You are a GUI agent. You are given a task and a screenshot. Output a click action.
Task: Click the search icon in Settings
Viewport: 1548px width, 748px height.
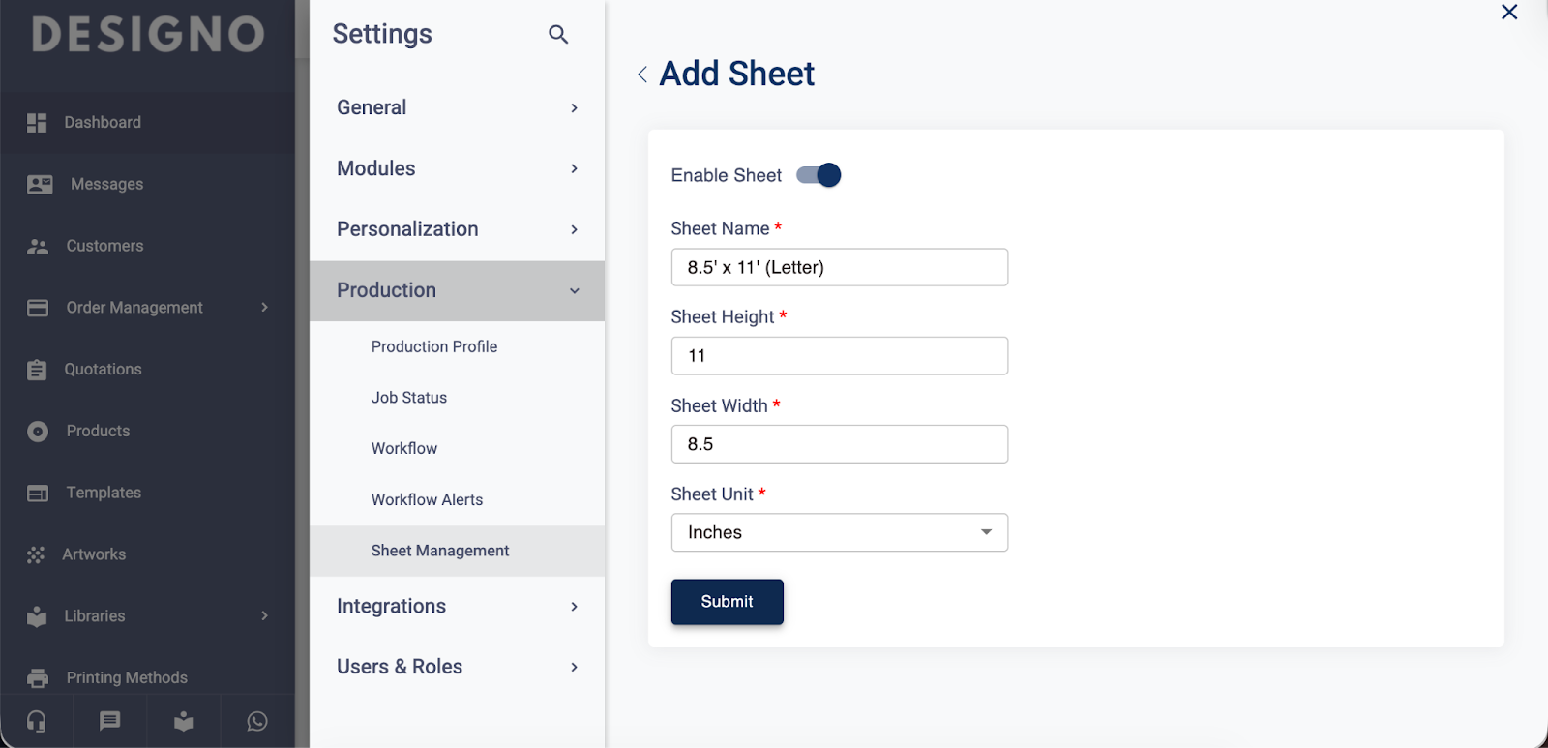(x=558, y=35)
